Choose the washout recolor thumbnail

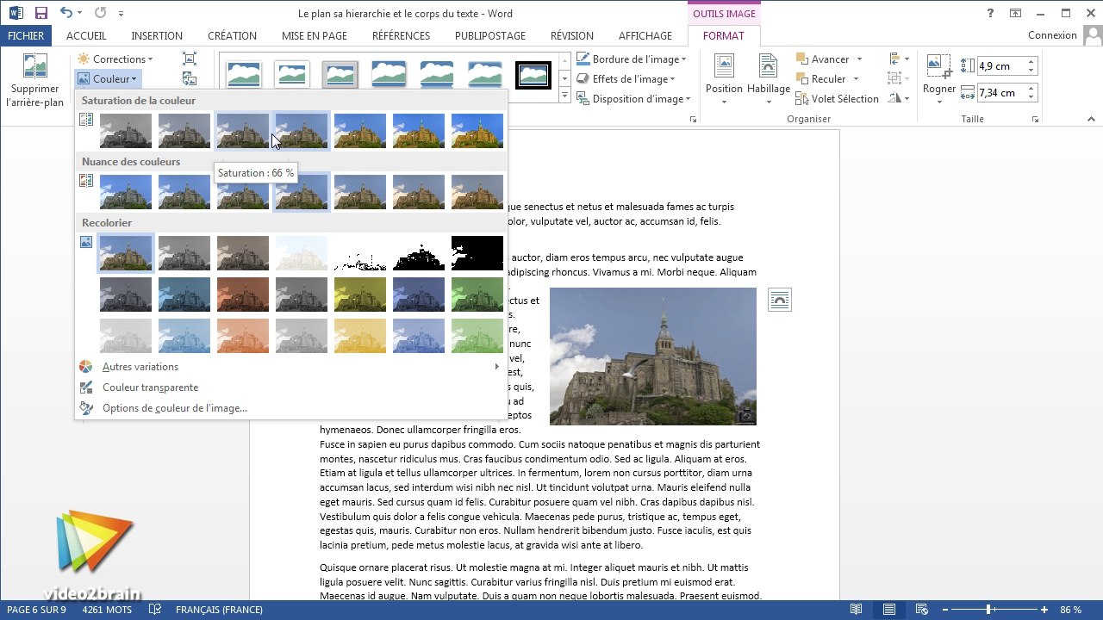(x=302, y=253)
